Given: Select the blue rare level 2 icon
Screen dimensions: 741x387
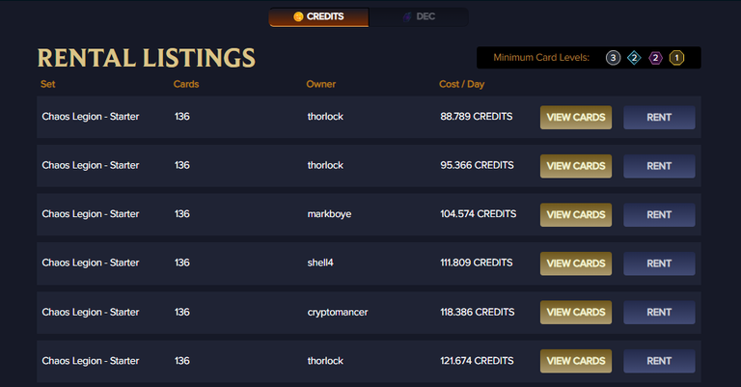Looking at the screenshot, I should (634, 58).
